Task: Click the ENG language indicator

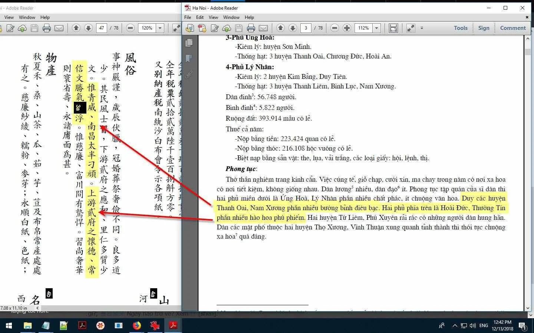Action: 484,326
